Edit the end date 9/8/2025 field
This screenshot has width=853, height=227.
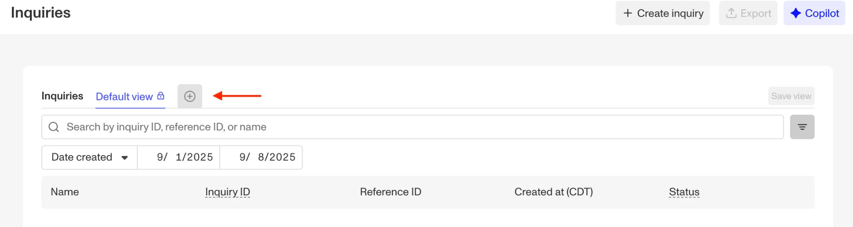pos(267,157)
